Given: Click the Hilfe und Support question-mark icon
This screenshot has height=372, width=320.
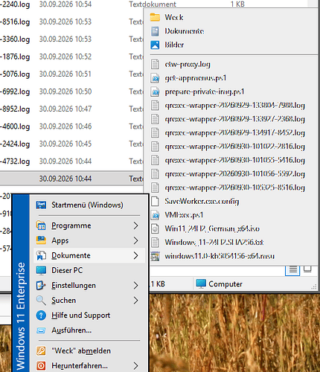Looking at the screenshot, I should 41,315.
